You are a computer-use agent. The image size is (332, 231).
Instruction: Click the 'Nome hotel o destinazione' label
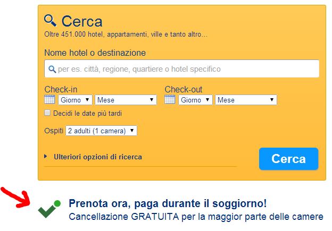click(x=95, y=53)
